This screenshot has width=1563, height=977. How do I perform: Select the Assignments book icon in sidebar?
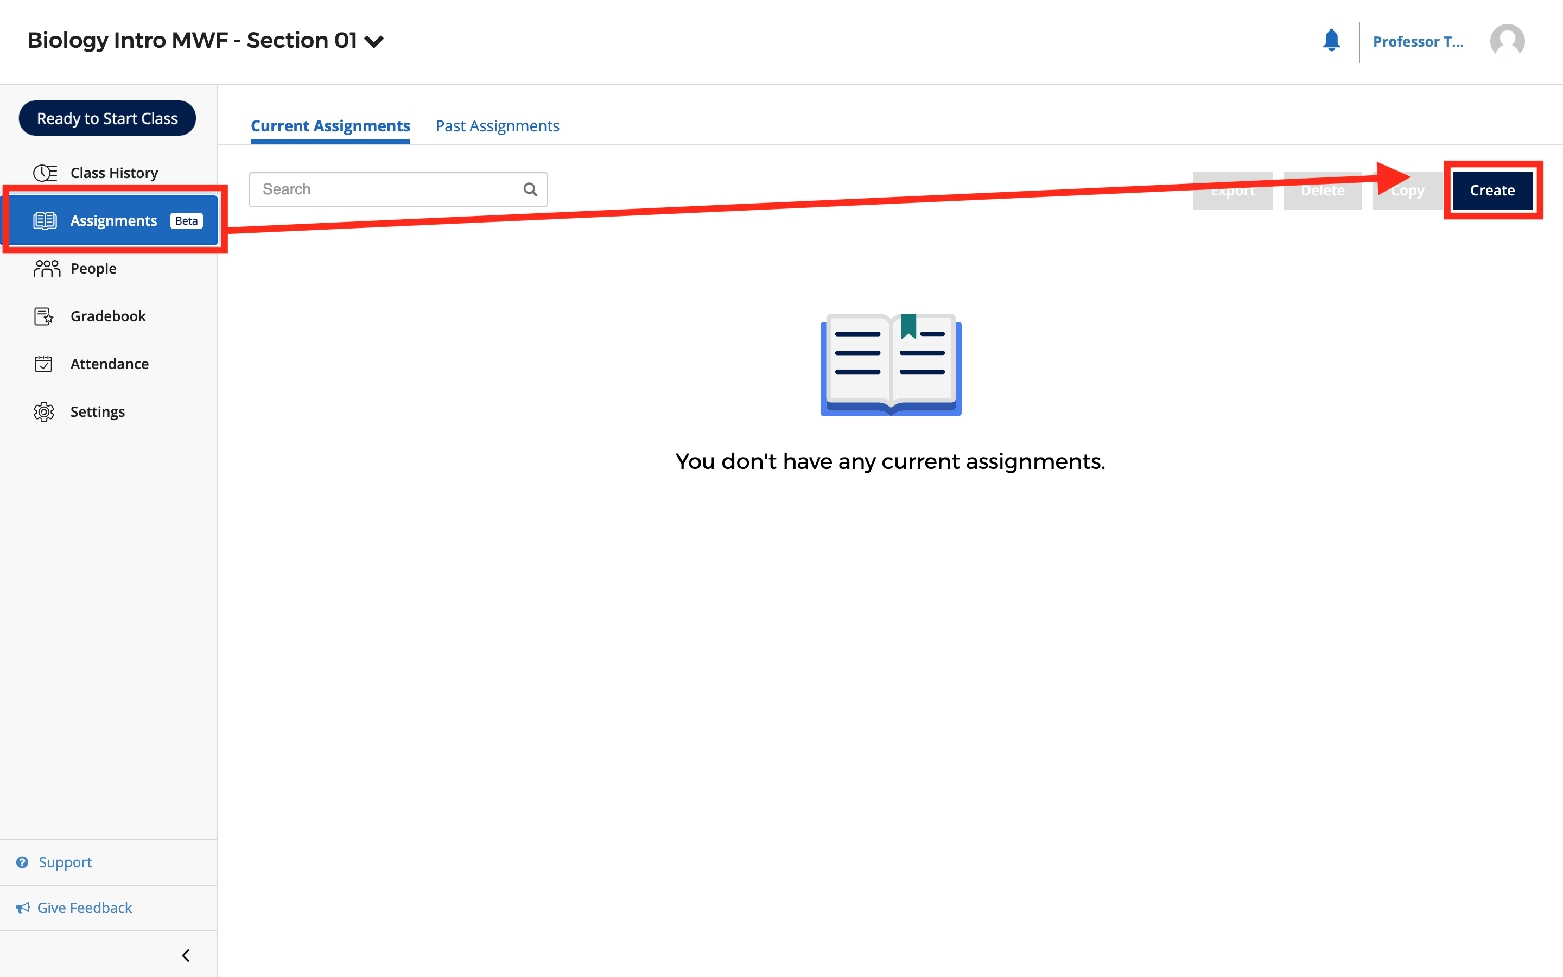click(44, 220)
